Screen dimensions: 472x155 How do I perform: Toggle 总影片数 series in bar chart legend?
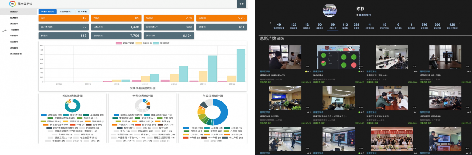click(x=139, y=43)
